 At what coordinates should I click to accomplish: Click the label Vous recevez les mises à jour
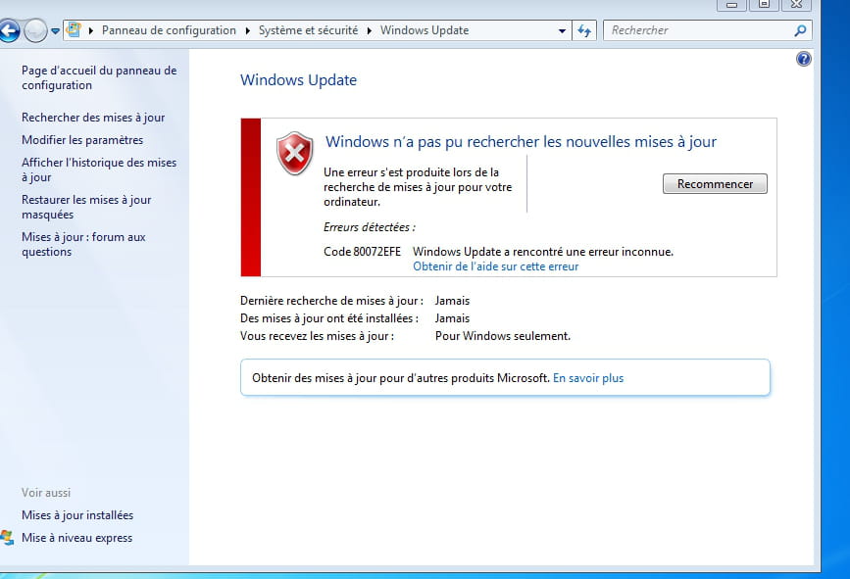point(317,336)
